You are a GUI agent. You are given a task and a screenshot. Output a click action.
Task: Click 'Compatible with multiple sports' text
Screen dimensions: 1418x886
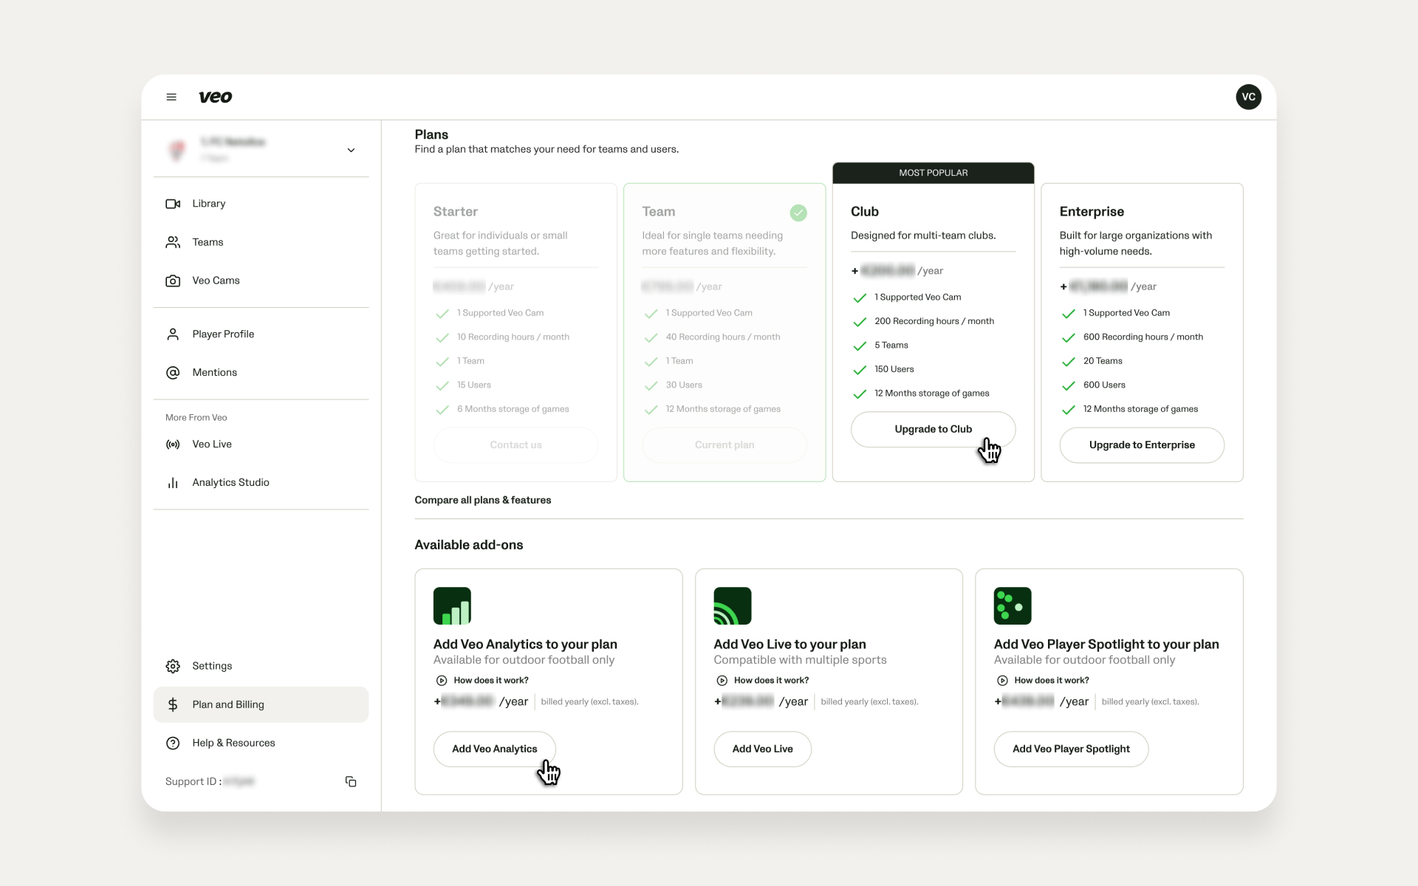point(800,660)
